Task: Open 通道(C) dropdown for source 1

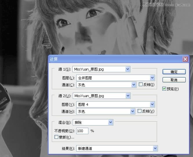Action: [x=133, y=85]
